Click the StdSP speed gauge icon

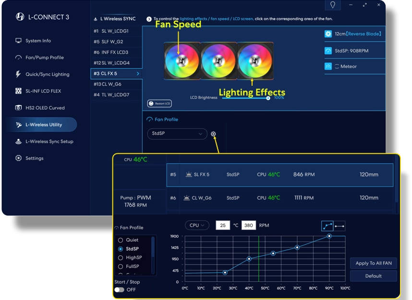(328, 51)
